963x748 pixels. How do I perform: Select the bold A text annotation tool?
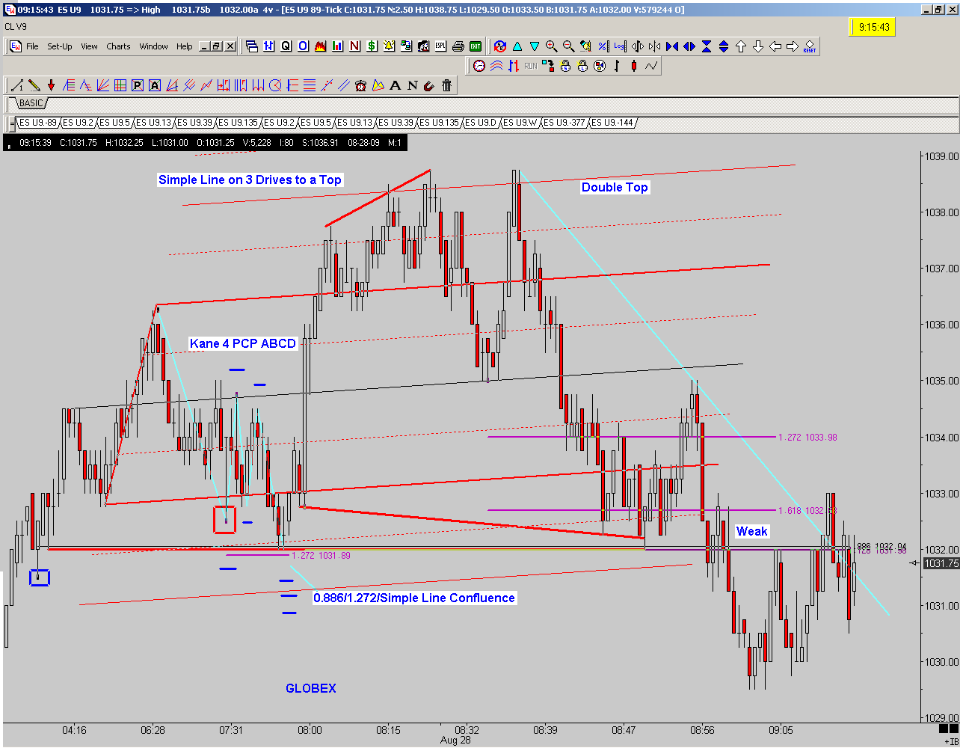tap(395, 85)
